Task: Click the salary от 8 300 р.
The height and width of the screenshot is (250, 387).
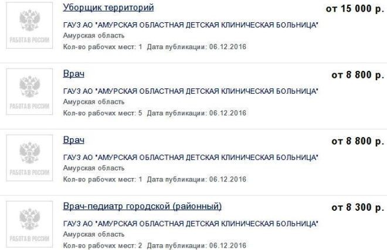Action: 358,208
